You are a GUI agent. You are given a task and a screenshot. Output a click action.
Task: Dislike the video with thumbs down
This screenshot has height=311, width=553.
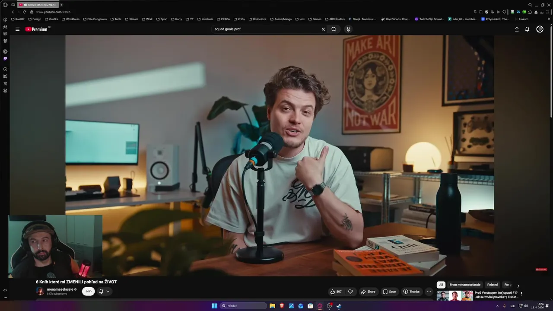[x=350, y=292]
